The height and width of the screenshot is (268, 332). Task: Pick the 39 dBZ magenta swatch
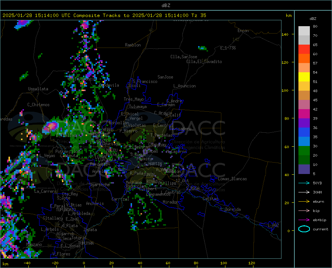[x=304, y=114]
